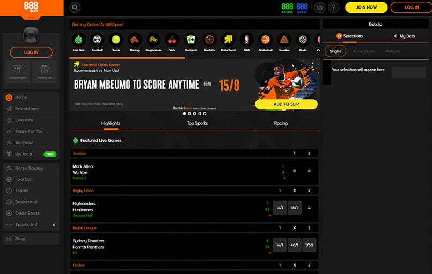Open 888 casino logo link

click(x=287, y=8)
